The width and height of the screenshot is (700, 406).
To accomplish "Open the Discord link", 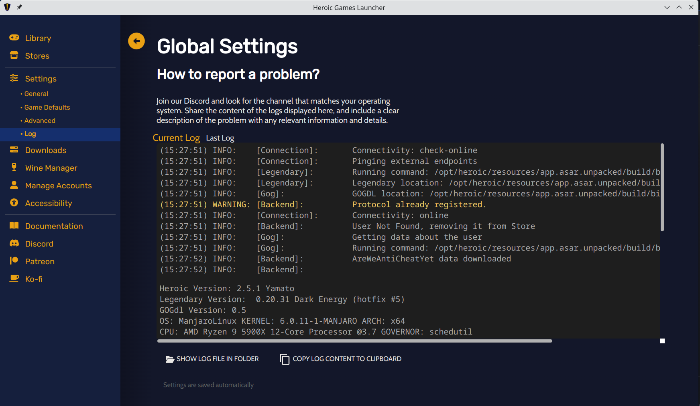I will pos(39,244).
